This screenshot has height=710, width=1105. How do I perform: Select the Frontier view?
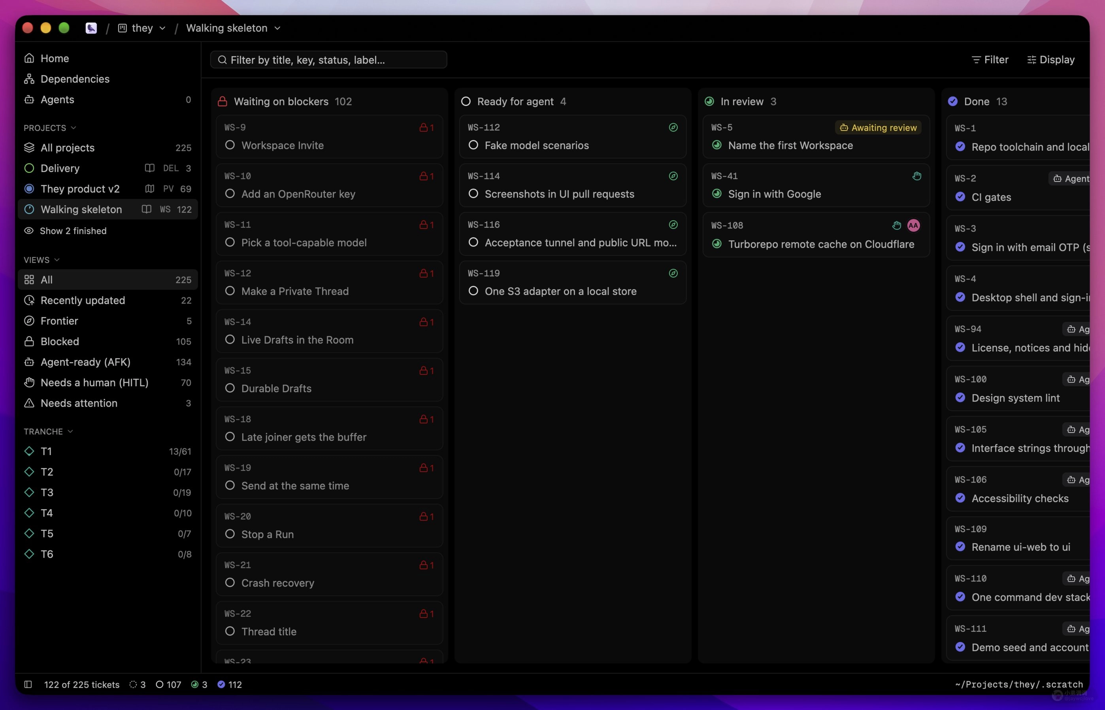[108, 321]
